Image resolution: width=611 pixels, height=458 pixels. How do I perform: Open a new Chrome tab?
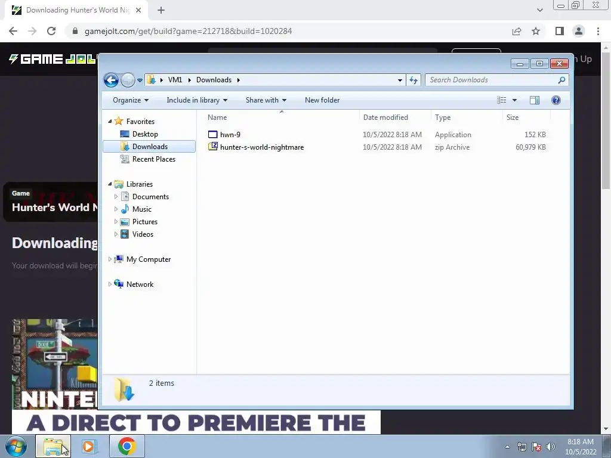pyautogui.click(x=161, y=10)
